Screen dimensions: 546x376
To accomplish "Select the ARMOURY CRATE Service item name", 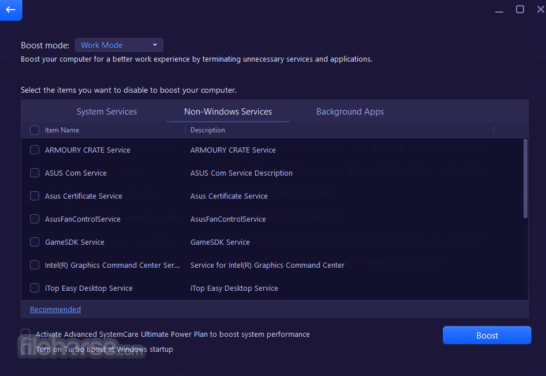I will coord(87,150).
